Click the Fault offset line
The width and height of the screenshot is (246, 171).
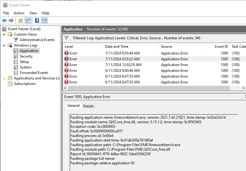[97, 131]
